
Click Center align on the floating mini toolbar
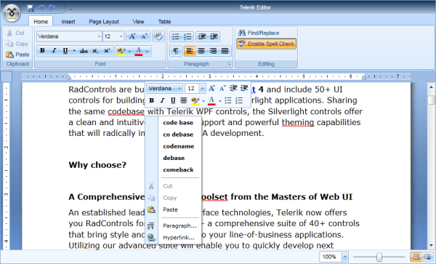pyautogui.click(x=184, y=100)
